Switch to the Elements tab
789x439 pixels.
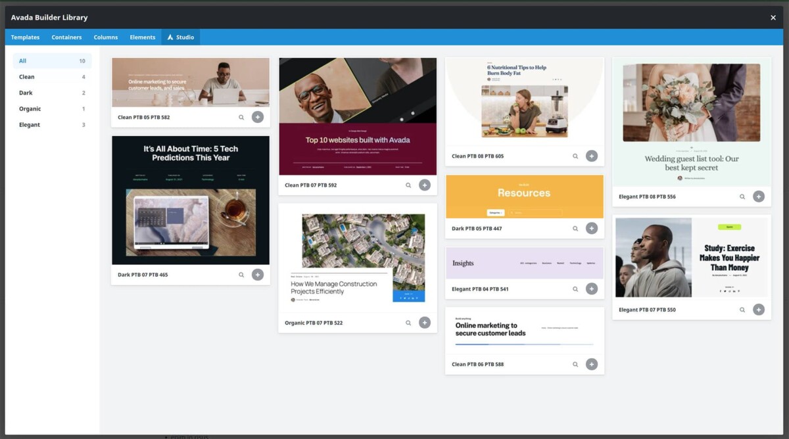(142, 37)
